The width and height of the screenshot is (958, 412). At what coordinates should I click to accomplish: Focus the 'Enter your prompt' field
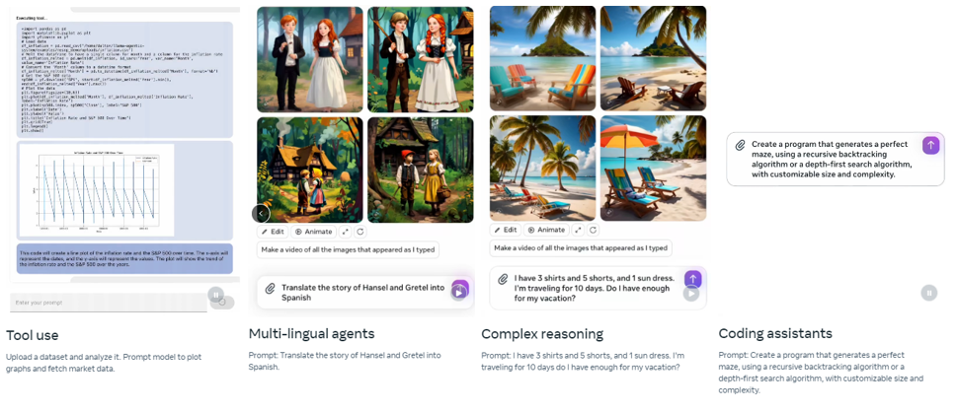point(109,303)
